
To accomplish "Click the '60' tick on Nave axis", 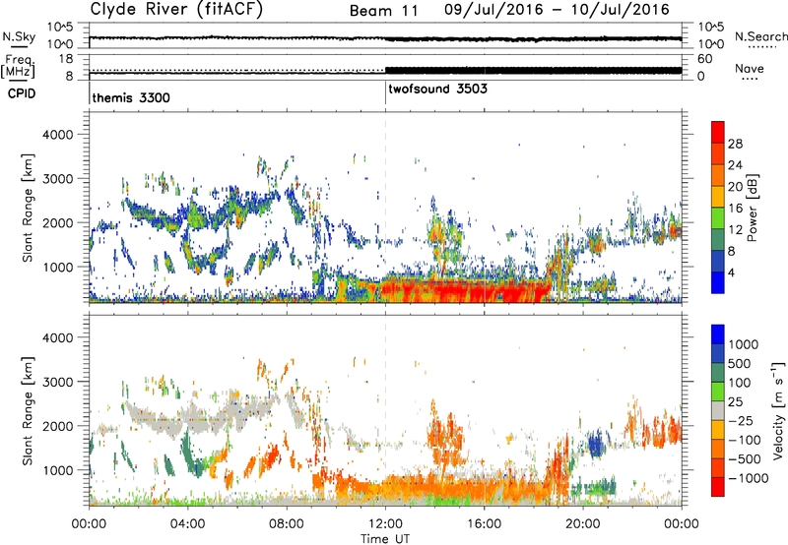I will point(704,59).
